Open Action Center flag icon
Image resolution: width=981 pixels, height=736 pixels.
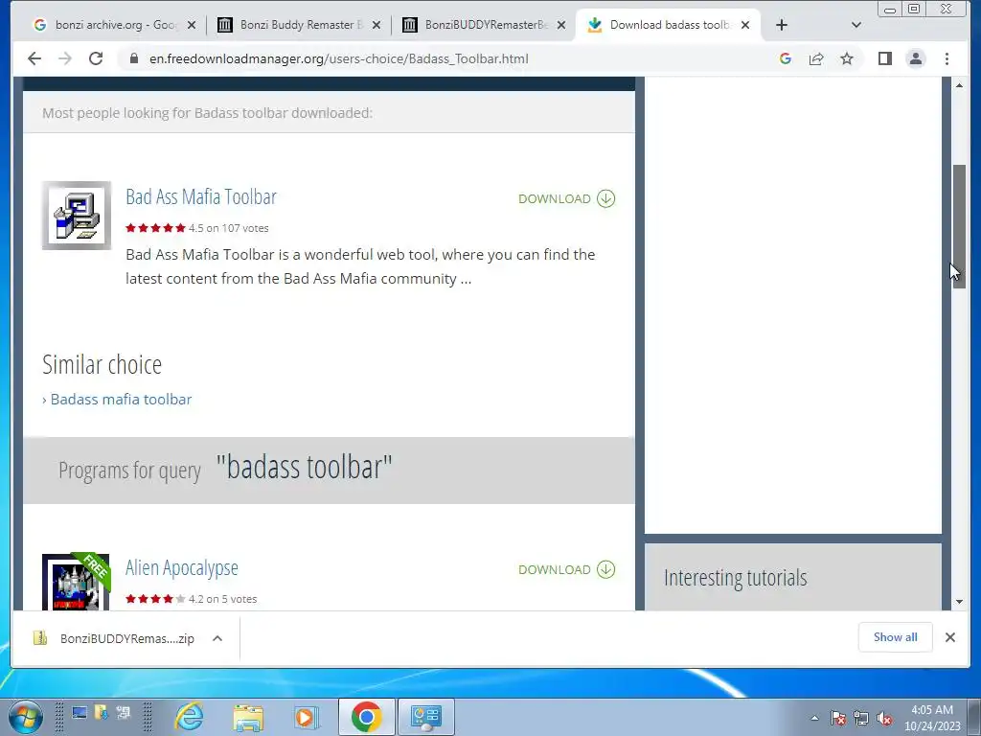[x=838, y=719]
